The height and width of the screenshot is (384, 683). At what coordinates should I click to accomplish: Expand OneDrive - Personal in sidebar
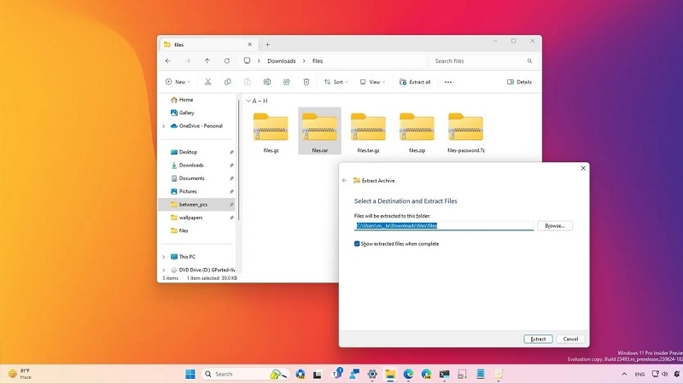coord(164,126)
